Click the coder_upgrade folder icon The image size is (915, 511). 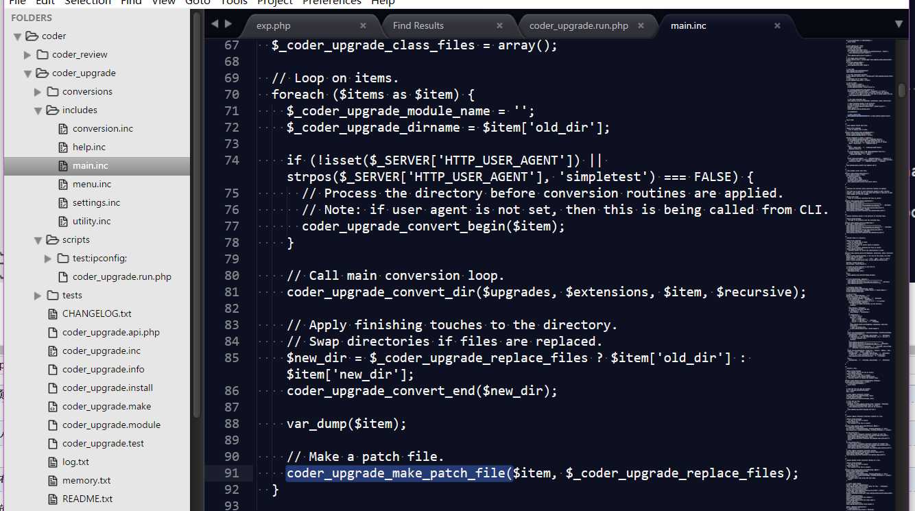tap(42, 73)
